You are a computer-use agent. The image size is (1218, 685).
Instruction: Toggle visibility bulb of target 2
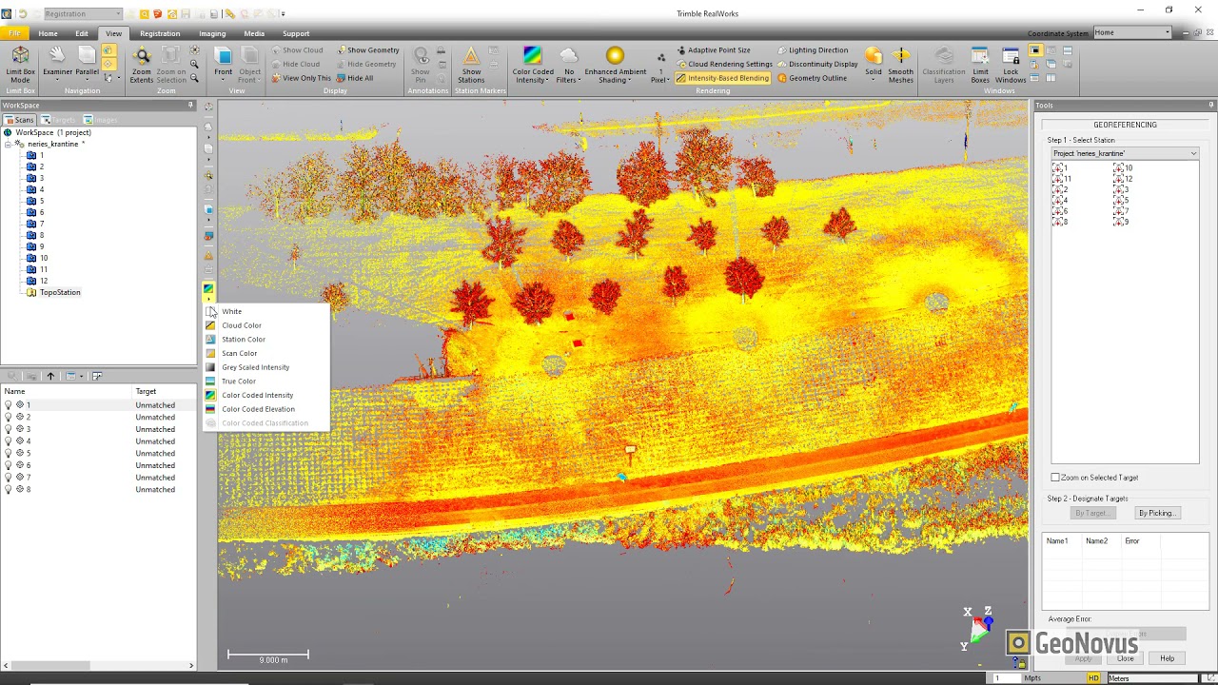pos(9,418)
